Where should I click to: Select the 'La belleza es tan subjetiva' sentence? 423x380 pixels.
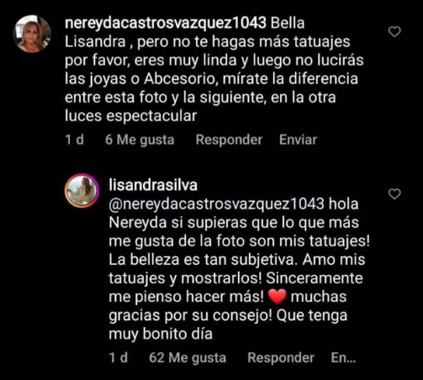203,260
